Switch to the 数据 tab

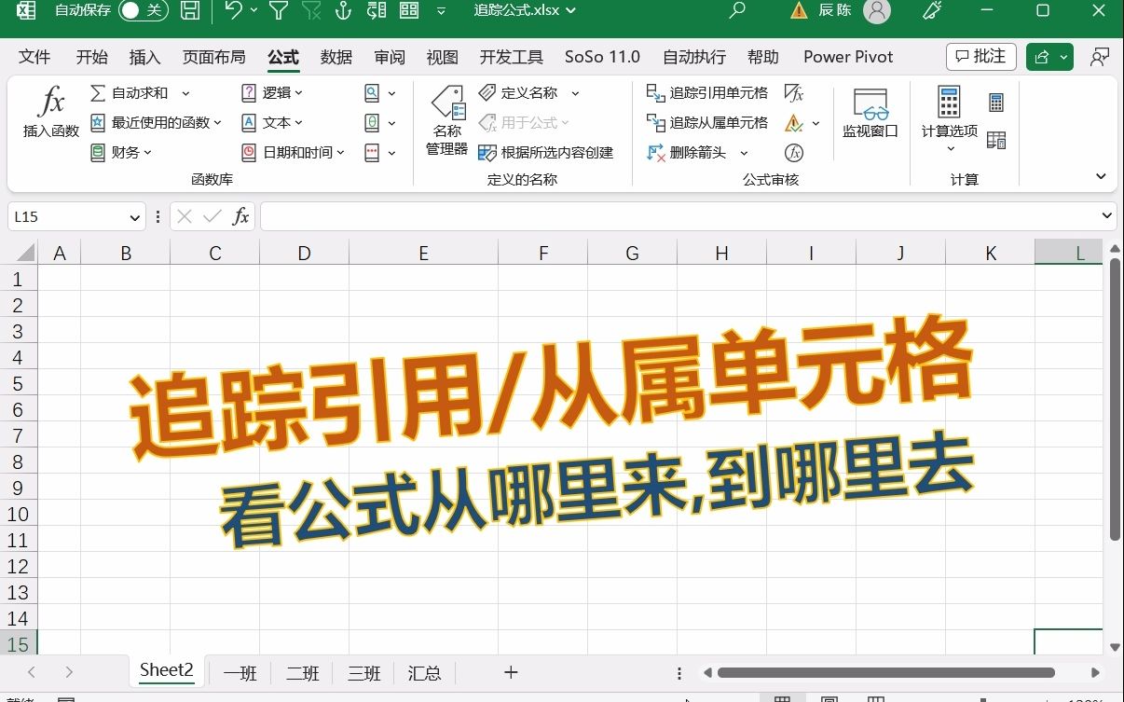(x=336, y=57)
